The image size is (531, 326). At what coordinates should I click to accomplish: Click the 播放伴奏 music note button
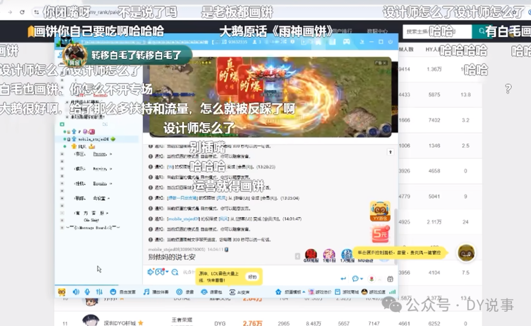click(x=156, y=292)
